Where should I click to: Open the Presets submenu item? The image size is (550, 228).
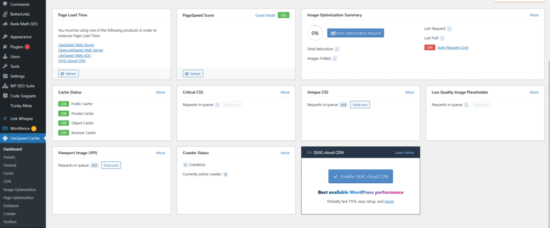[x=9, y=158]
